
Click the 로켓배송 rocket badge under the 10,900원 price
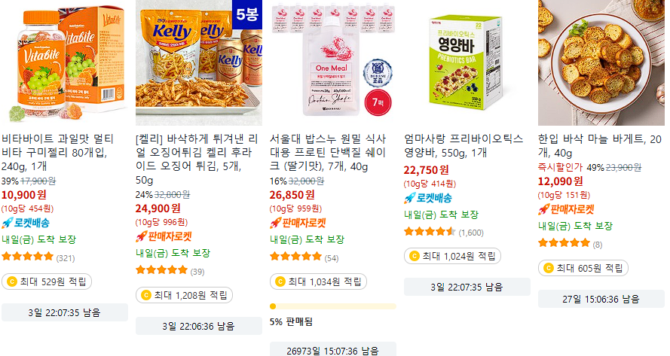coord(26,223)
